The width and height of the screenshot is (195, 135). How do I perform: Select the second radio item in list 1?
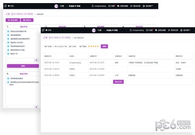pos(8,35)
